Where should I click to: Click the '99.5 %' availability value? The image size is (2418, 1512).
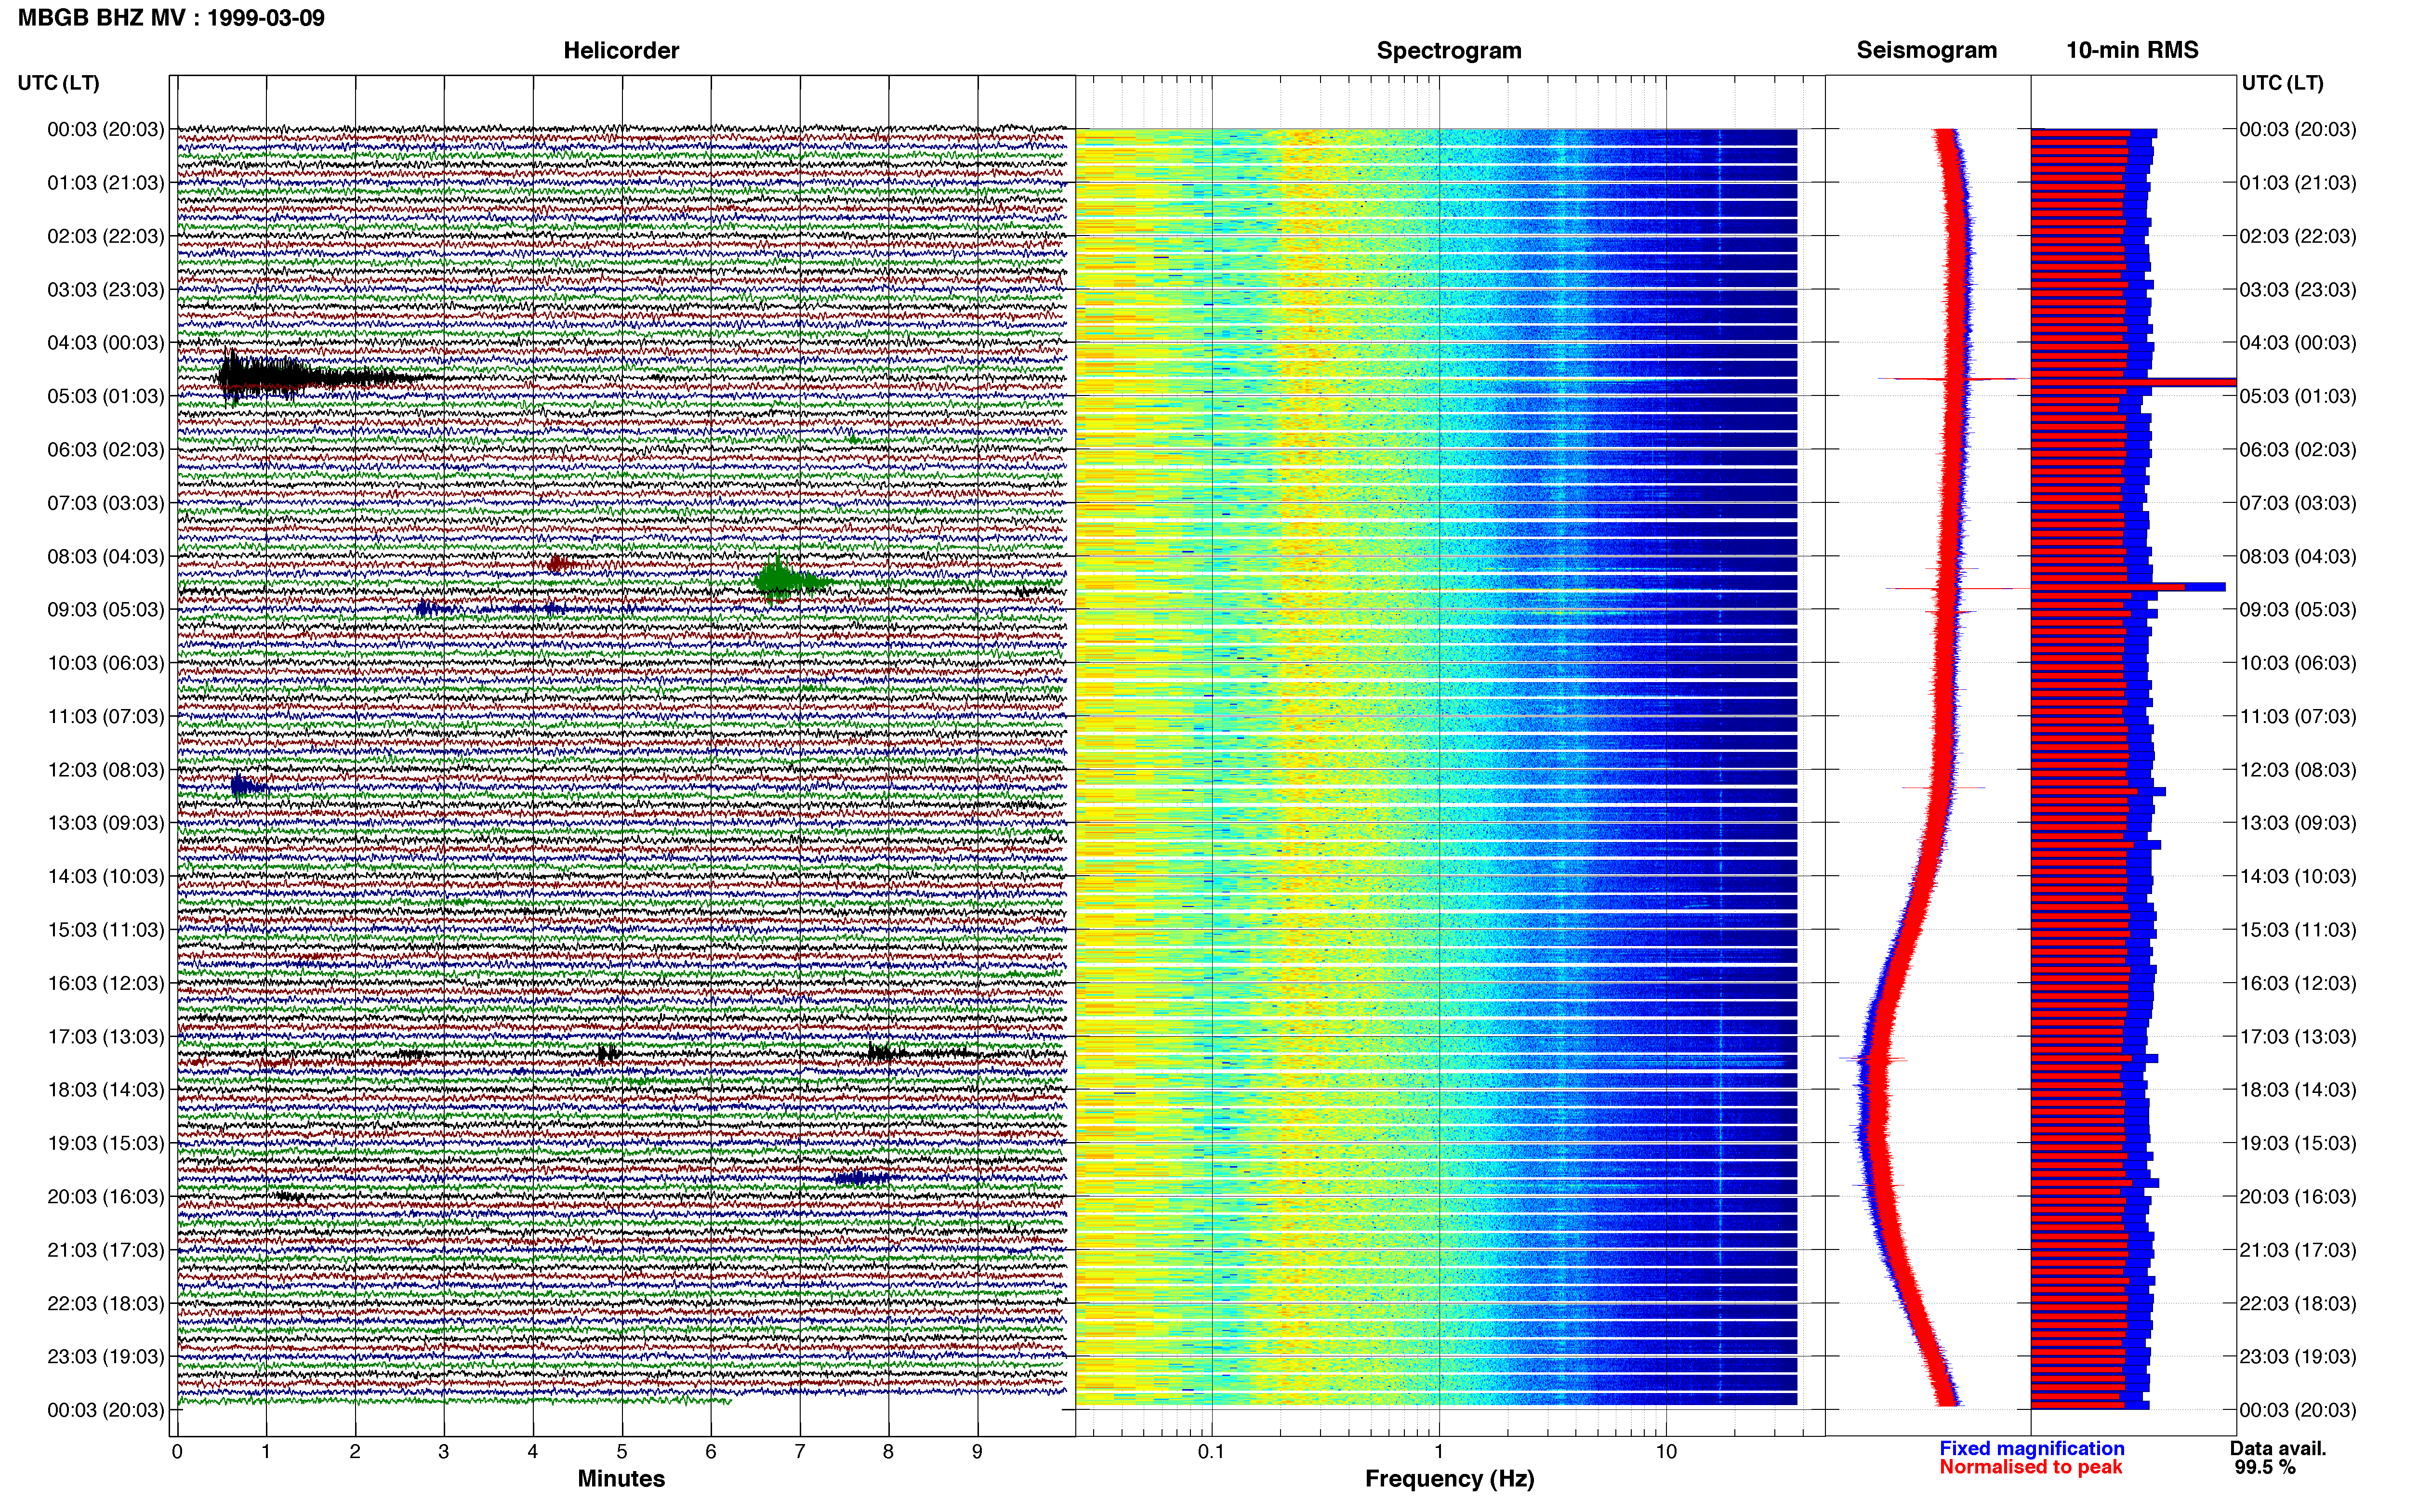pos(2266,1468)
